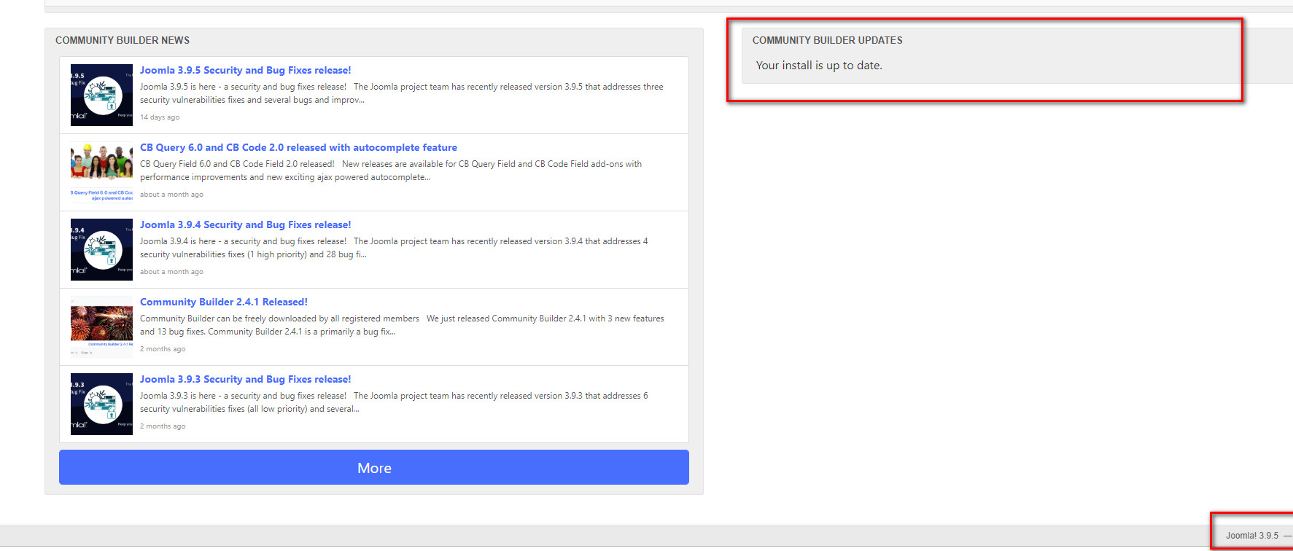Click the COMMUNITY BUILDER NEWS heading
The image size is (1293, 551).
click(x=123, y=40)
